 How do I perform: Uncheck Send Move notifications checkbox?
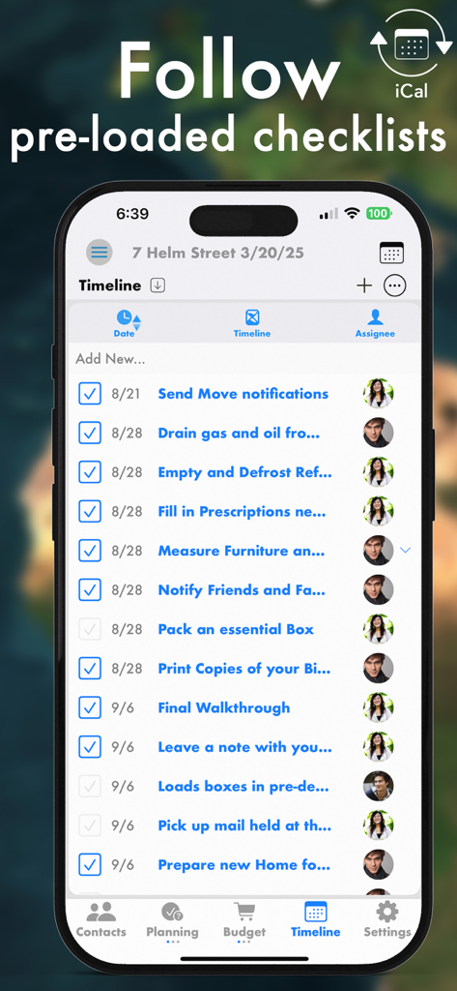(x=90, y=394)
